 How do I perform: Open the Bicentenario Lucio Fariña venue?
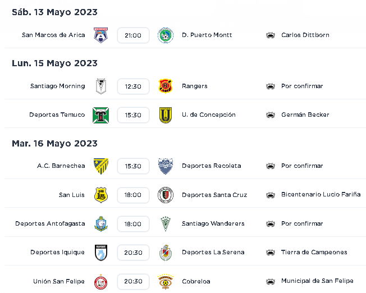321,194
